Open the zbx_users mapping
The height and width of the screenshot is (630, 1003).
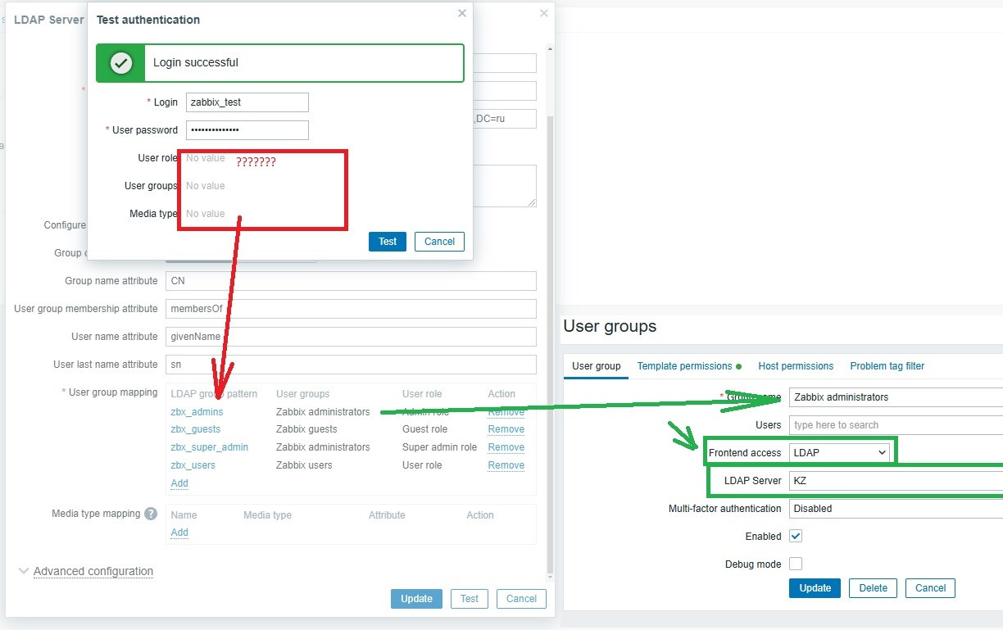[193, 465]
